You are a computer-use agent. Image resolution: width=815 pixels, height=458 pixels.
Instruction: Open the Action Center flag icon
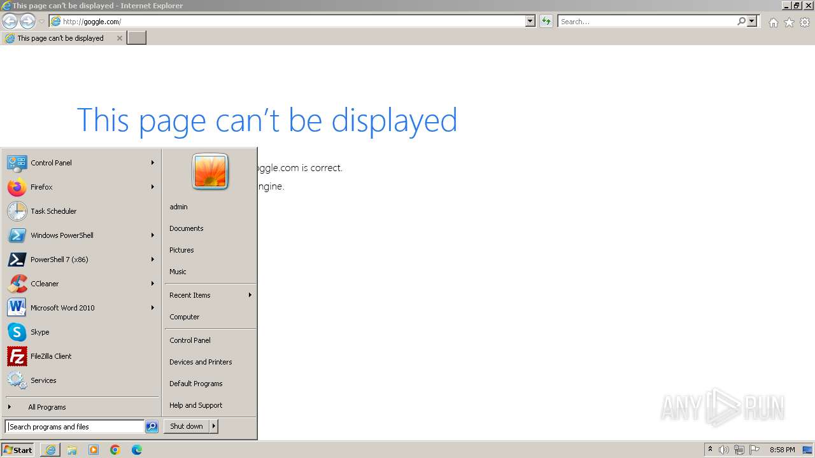click(x=755, y=450)
